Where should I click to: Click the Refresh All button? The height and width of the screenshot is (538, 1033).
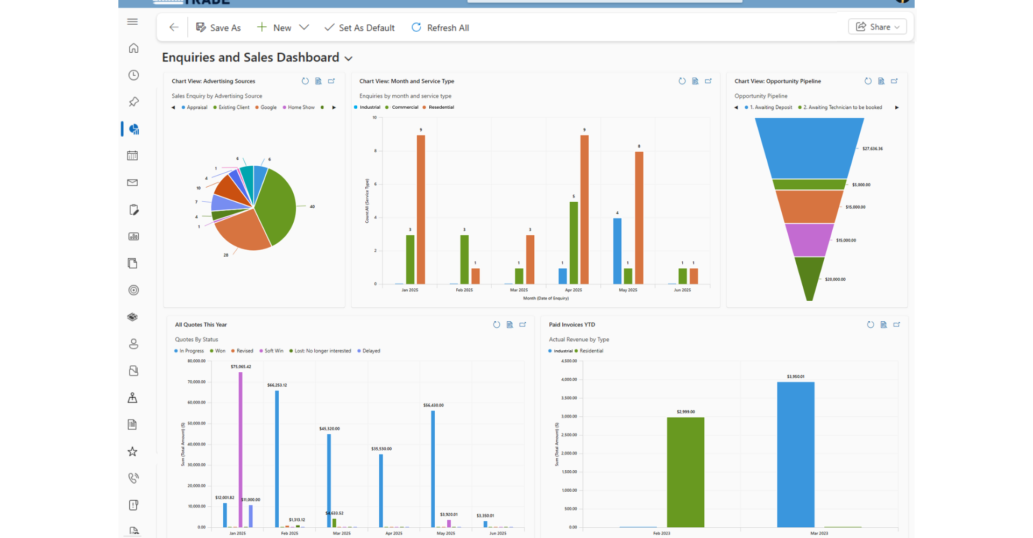coord(440,27)
